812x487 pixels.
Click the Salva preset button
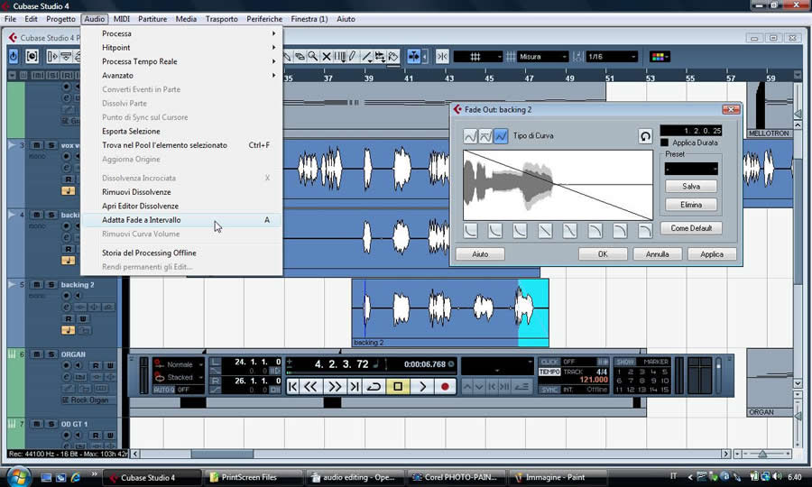(x=691, y=187)
